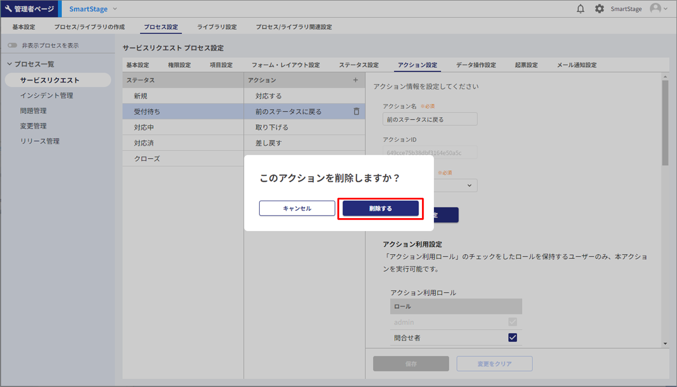The height and width of the screenshot is (387, 677).
Task: Select インシデント管理 in process list
Action: point(47,95)
